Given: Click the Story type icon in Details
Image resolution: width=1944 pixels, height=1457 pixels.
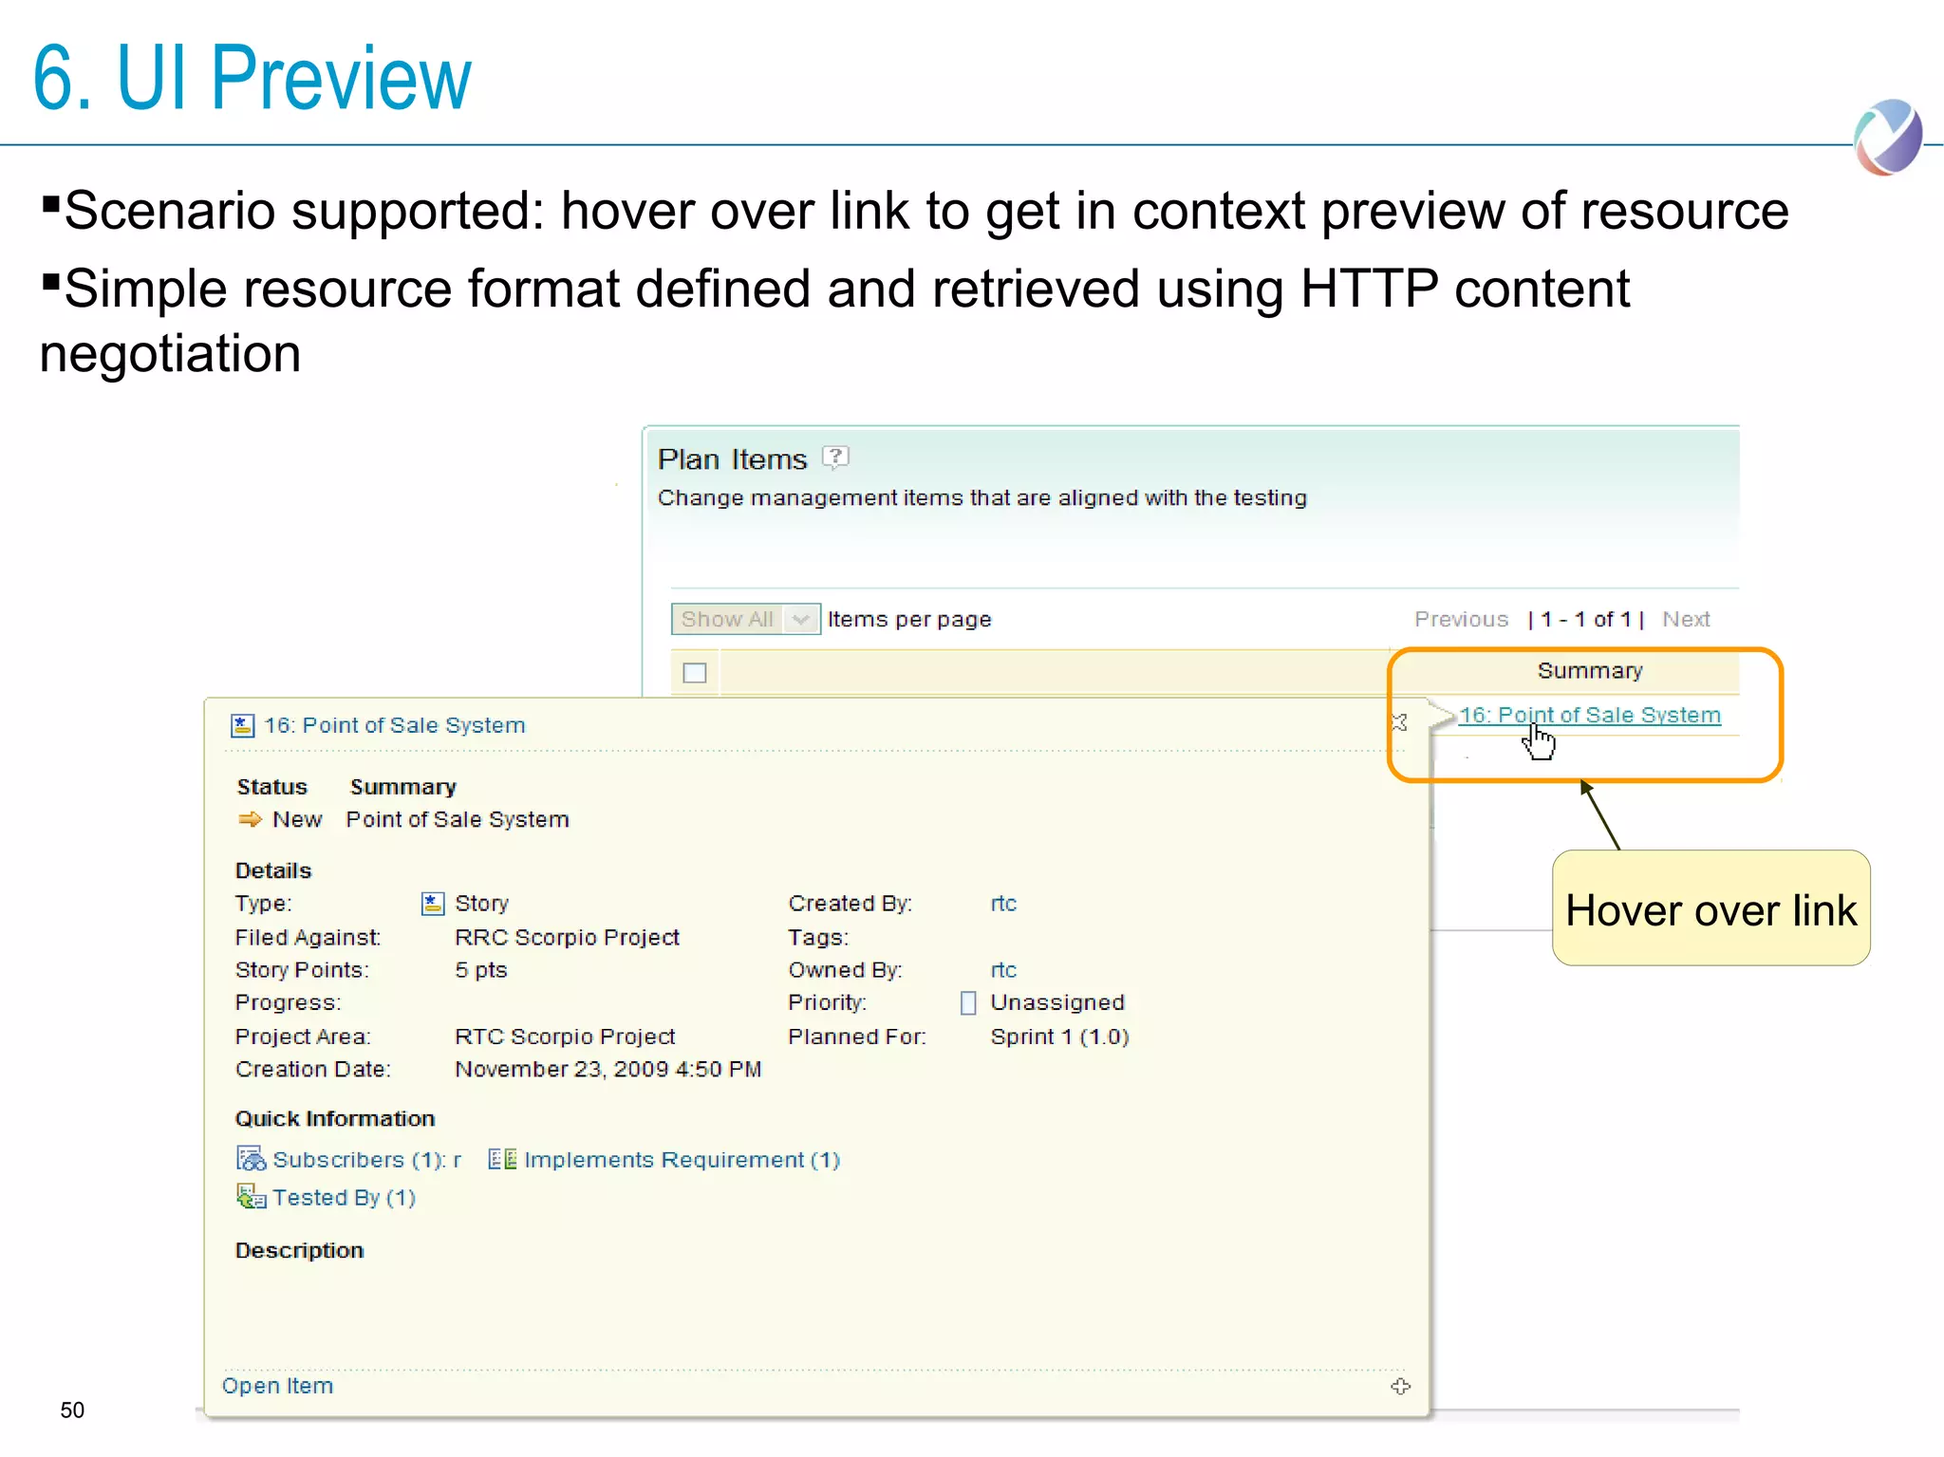Looking at the screenshot, I should coord(433,904).
